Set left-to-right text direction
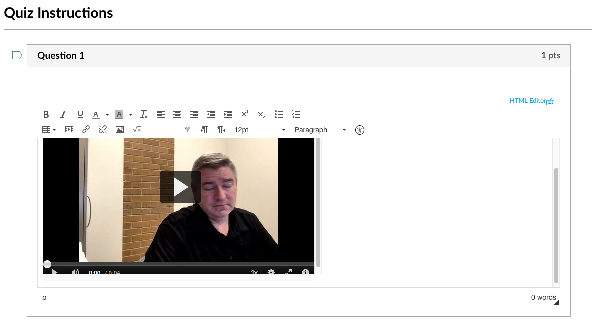The height and width of the screenshot is (336, 592). [204, 130]
